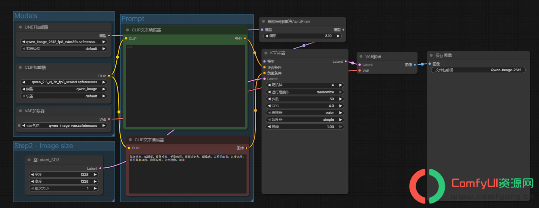
Task: Open the vae名称 qwen_image_vae combo
Action: click(64, 126)
